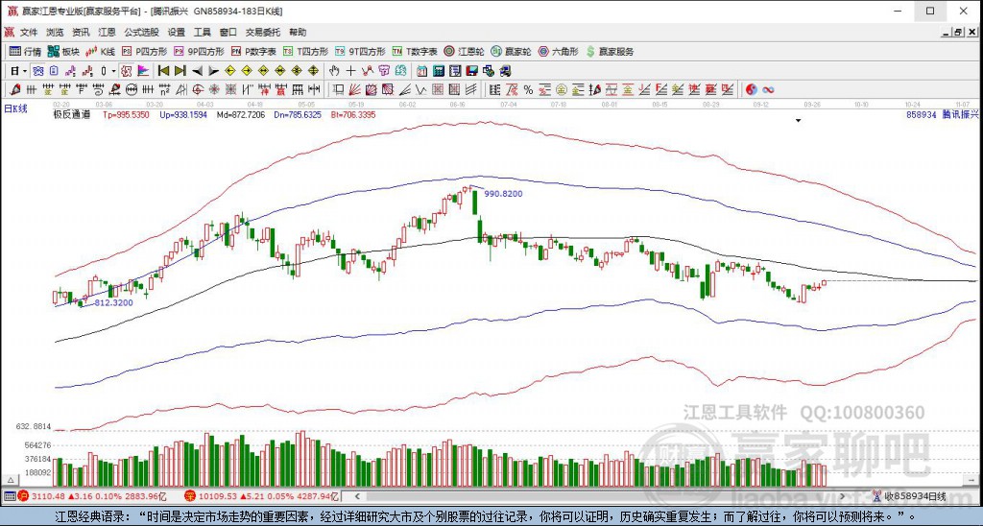Click the Tp=995.5350 indicator value
This screenshot has width=983, height=526.
coord(126,115)
